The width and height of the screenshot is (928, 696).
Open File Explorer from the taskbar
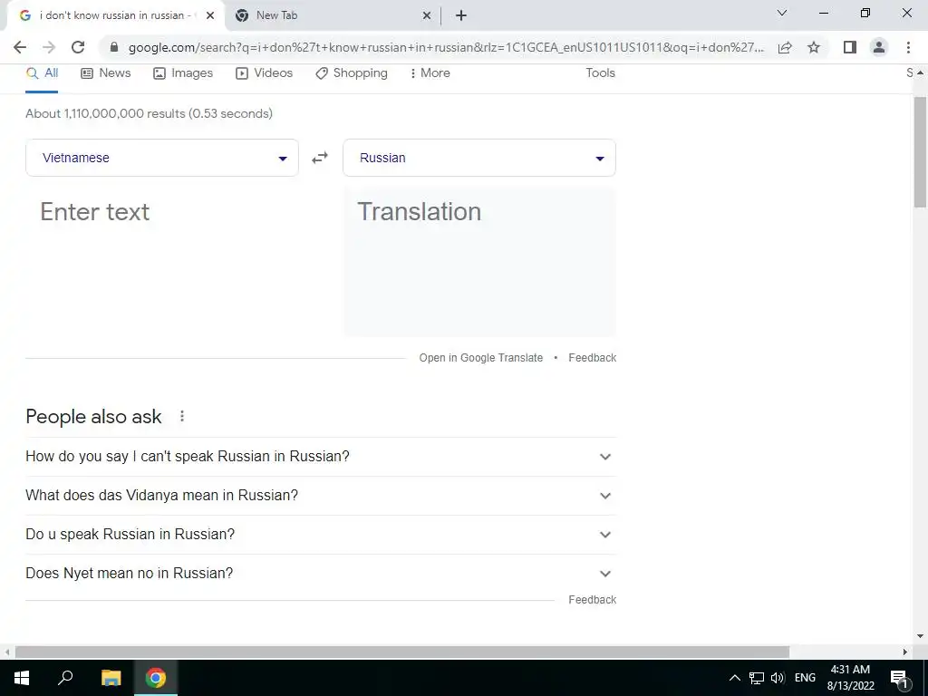tap(111, 678)
